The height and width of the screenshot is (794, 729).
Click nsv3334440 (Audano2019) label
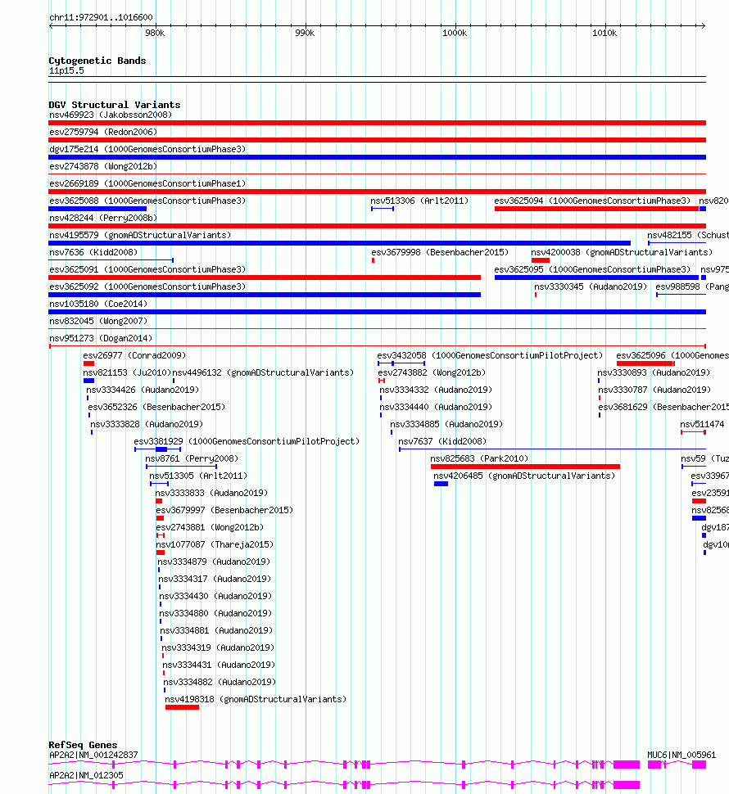click(436, 408)
